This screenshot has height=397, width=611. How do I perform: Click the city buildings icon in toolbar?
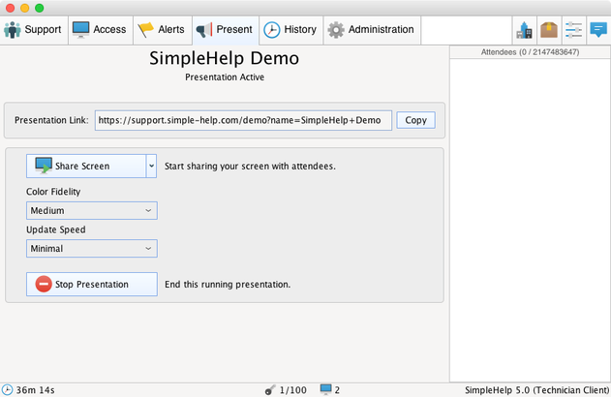(525, 30)
